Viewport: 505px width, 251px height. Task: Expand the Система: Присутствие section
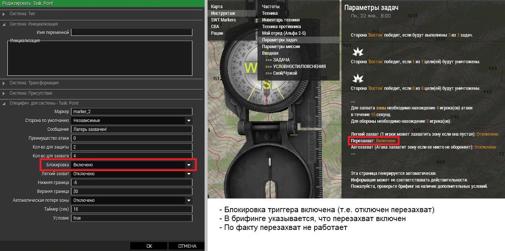pos(4,93)
